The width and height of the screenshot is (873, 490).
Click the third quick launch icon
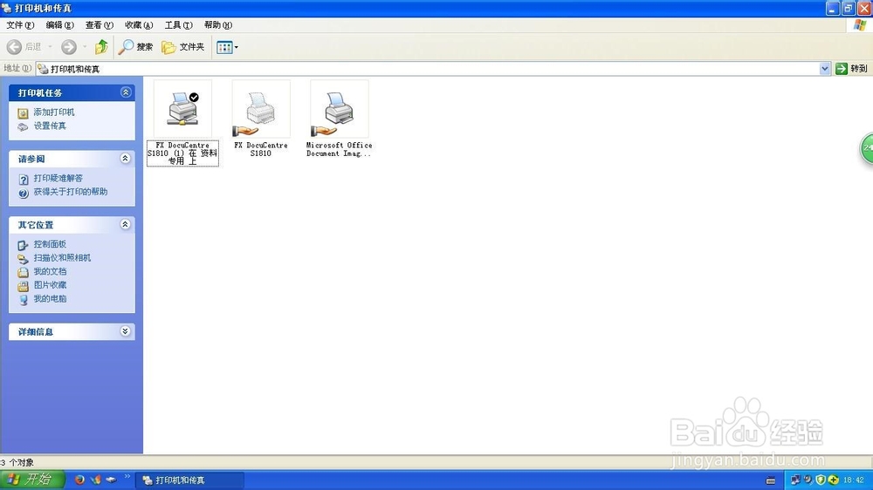click(x=111, y=480)
